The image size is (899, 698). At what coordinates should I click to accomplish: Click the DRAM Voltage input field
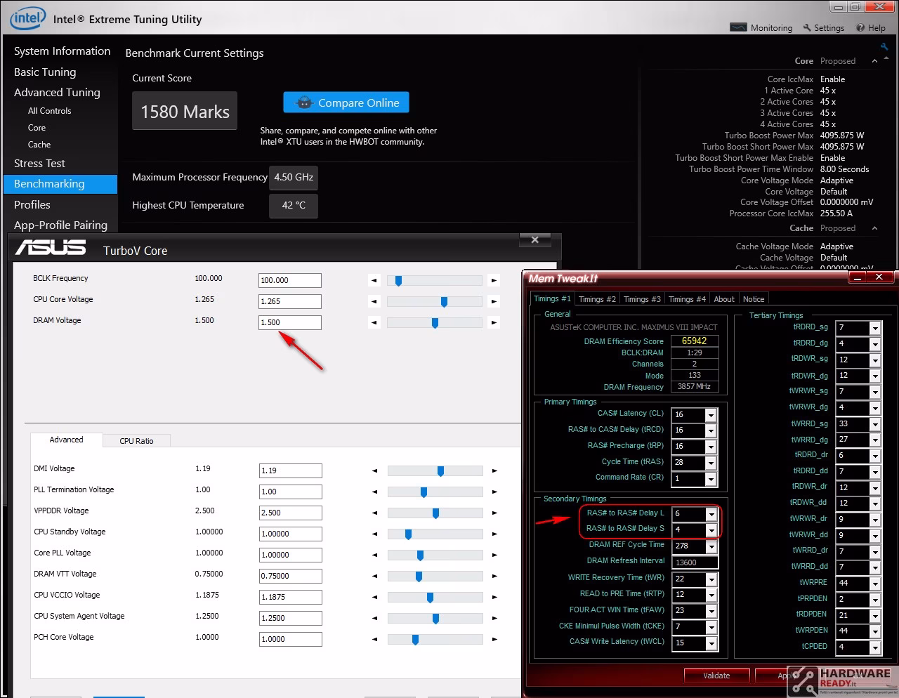pyautogui.click(x=289, y=322)
